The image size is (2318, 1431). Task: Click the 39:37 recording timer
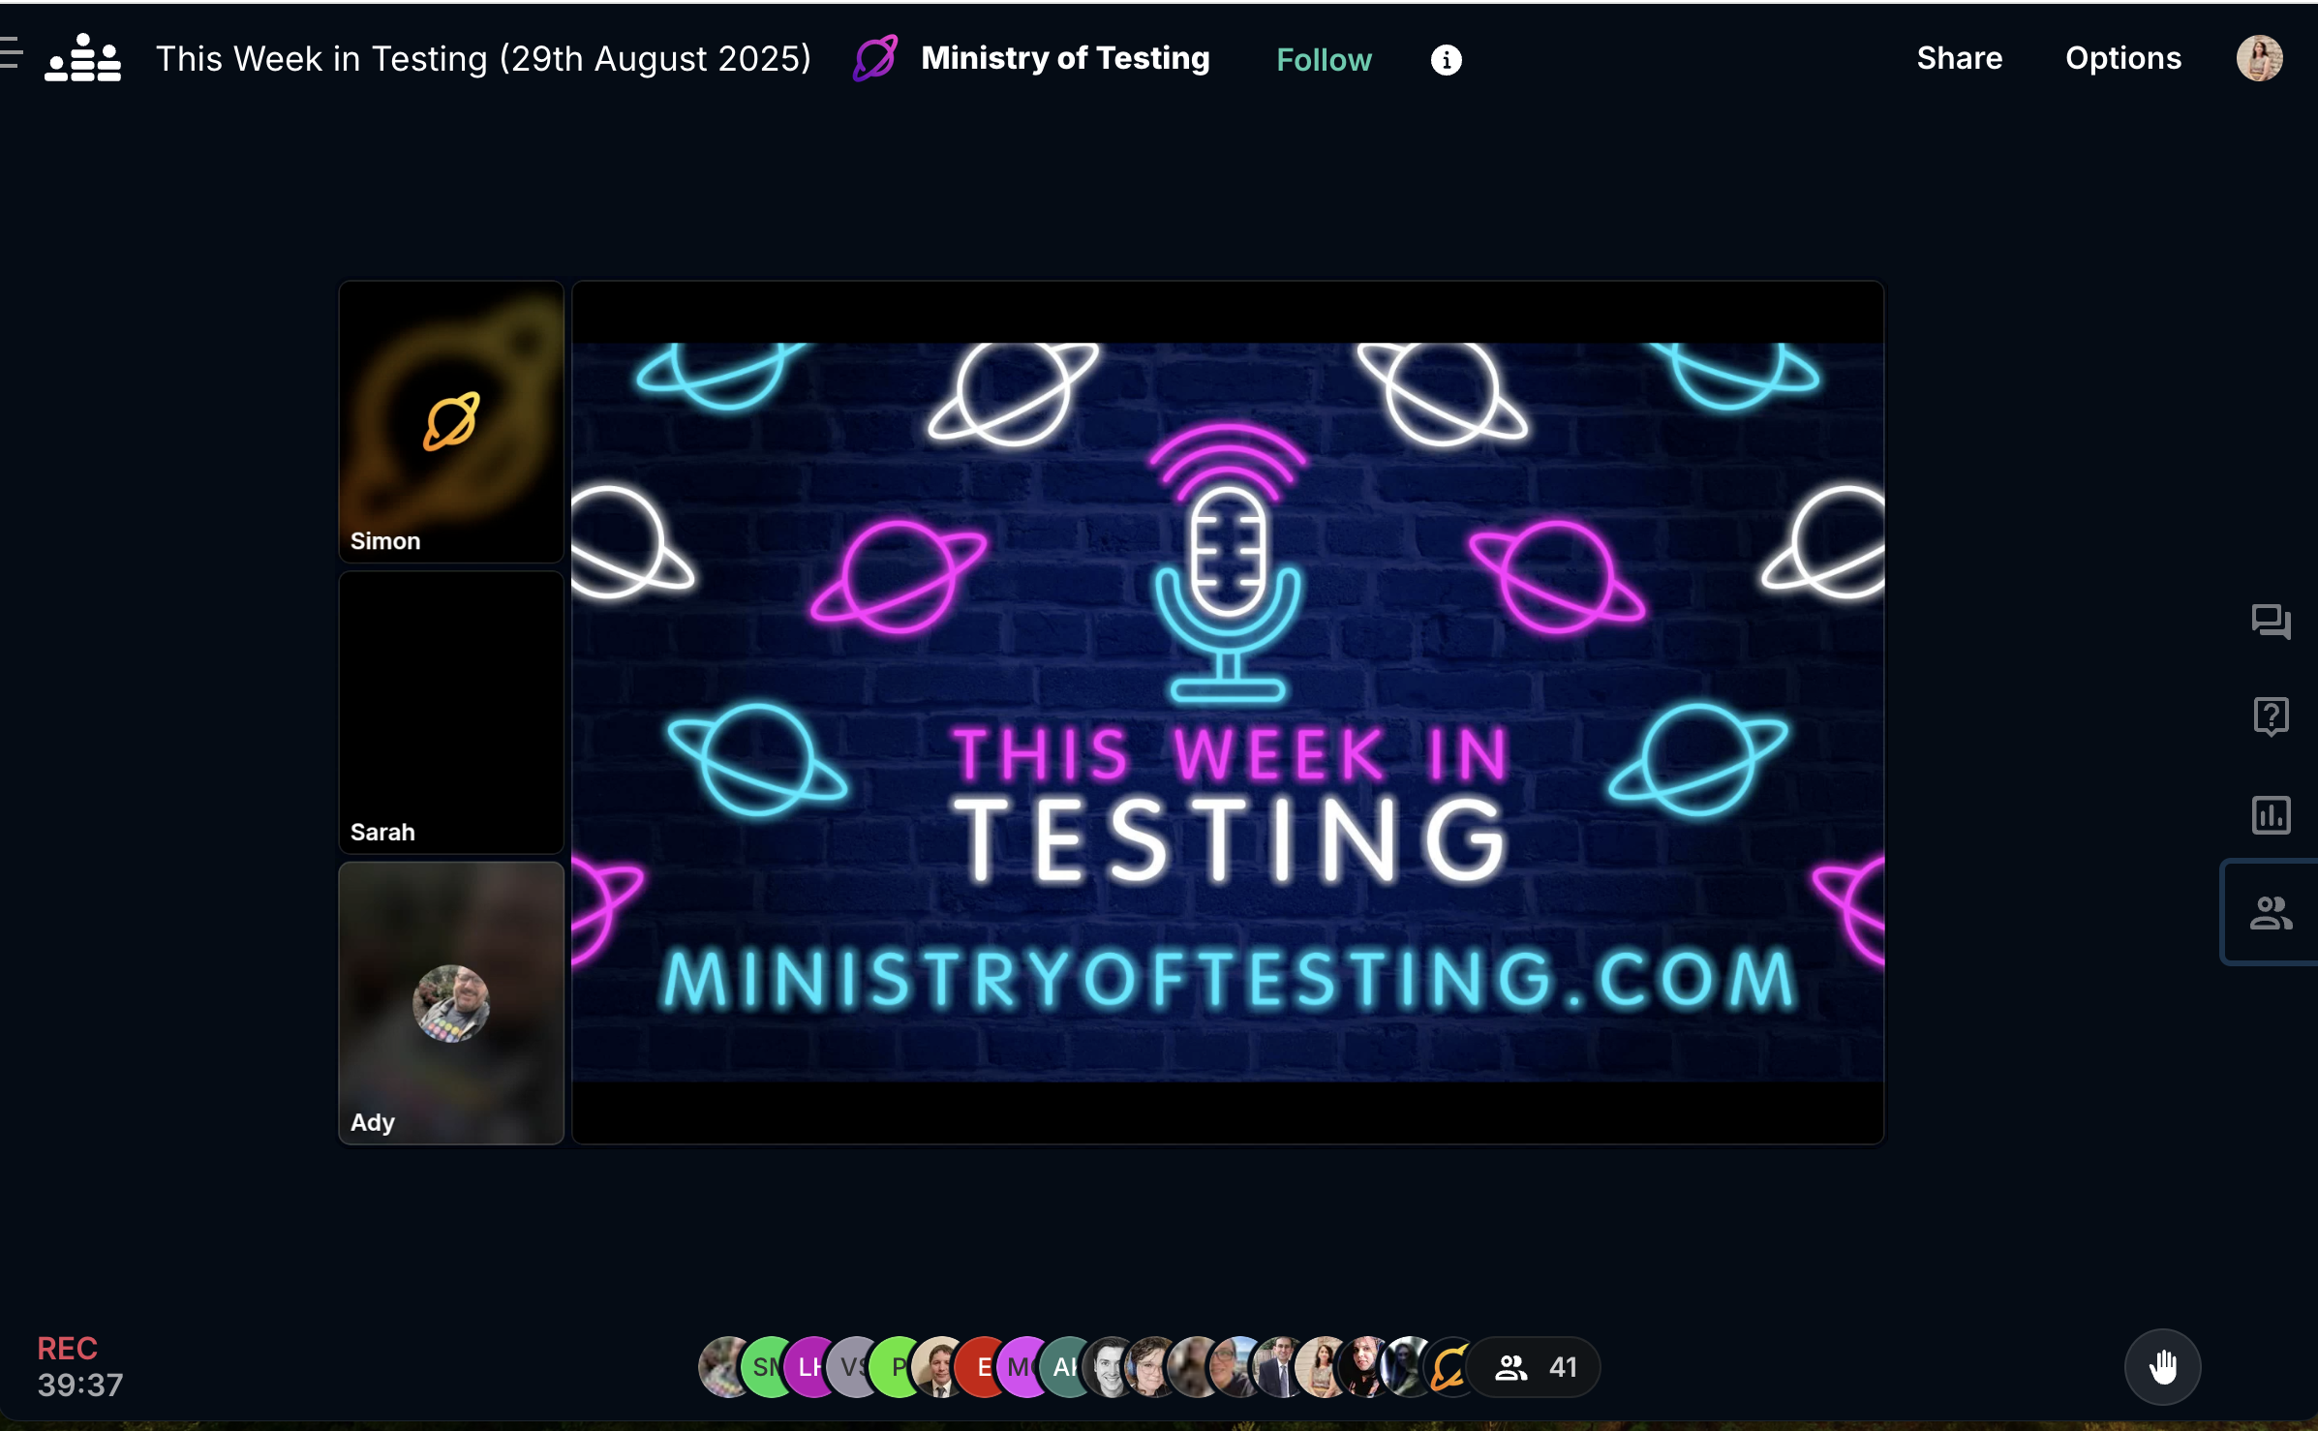coord(80,1385)
